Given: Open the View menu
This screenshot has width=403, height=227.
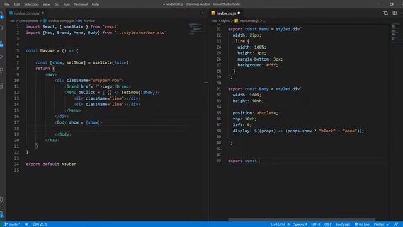Looking at the screenshot, I should pyautogui.click(x=47, y=4).
